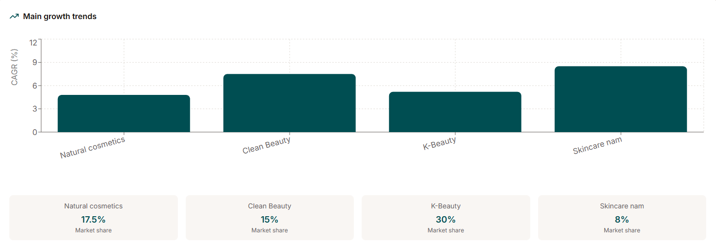Click the trending-up arrow icon

(x=14, y=17)
